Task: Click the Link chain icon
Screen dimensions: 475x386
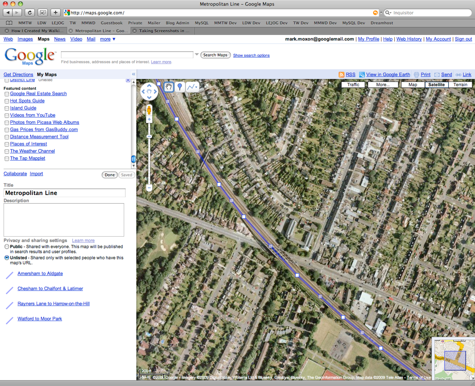Action: pos(459,75)
